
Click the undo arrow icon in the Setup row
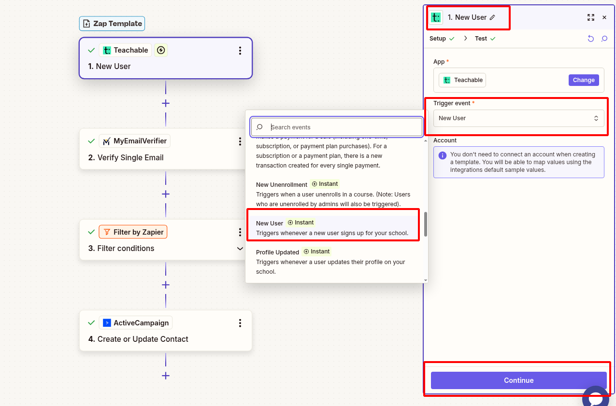point(590,39)
